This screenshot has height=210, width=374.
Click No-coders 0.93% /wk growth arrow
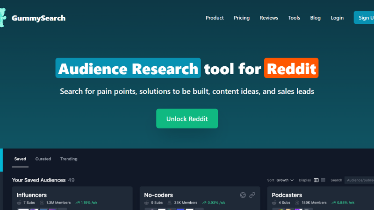pyautogui.click(x=204, y=203)
